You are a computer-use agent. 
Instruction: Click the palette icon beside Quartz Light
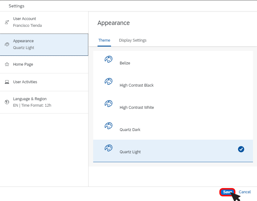click(x=109, y=148)
